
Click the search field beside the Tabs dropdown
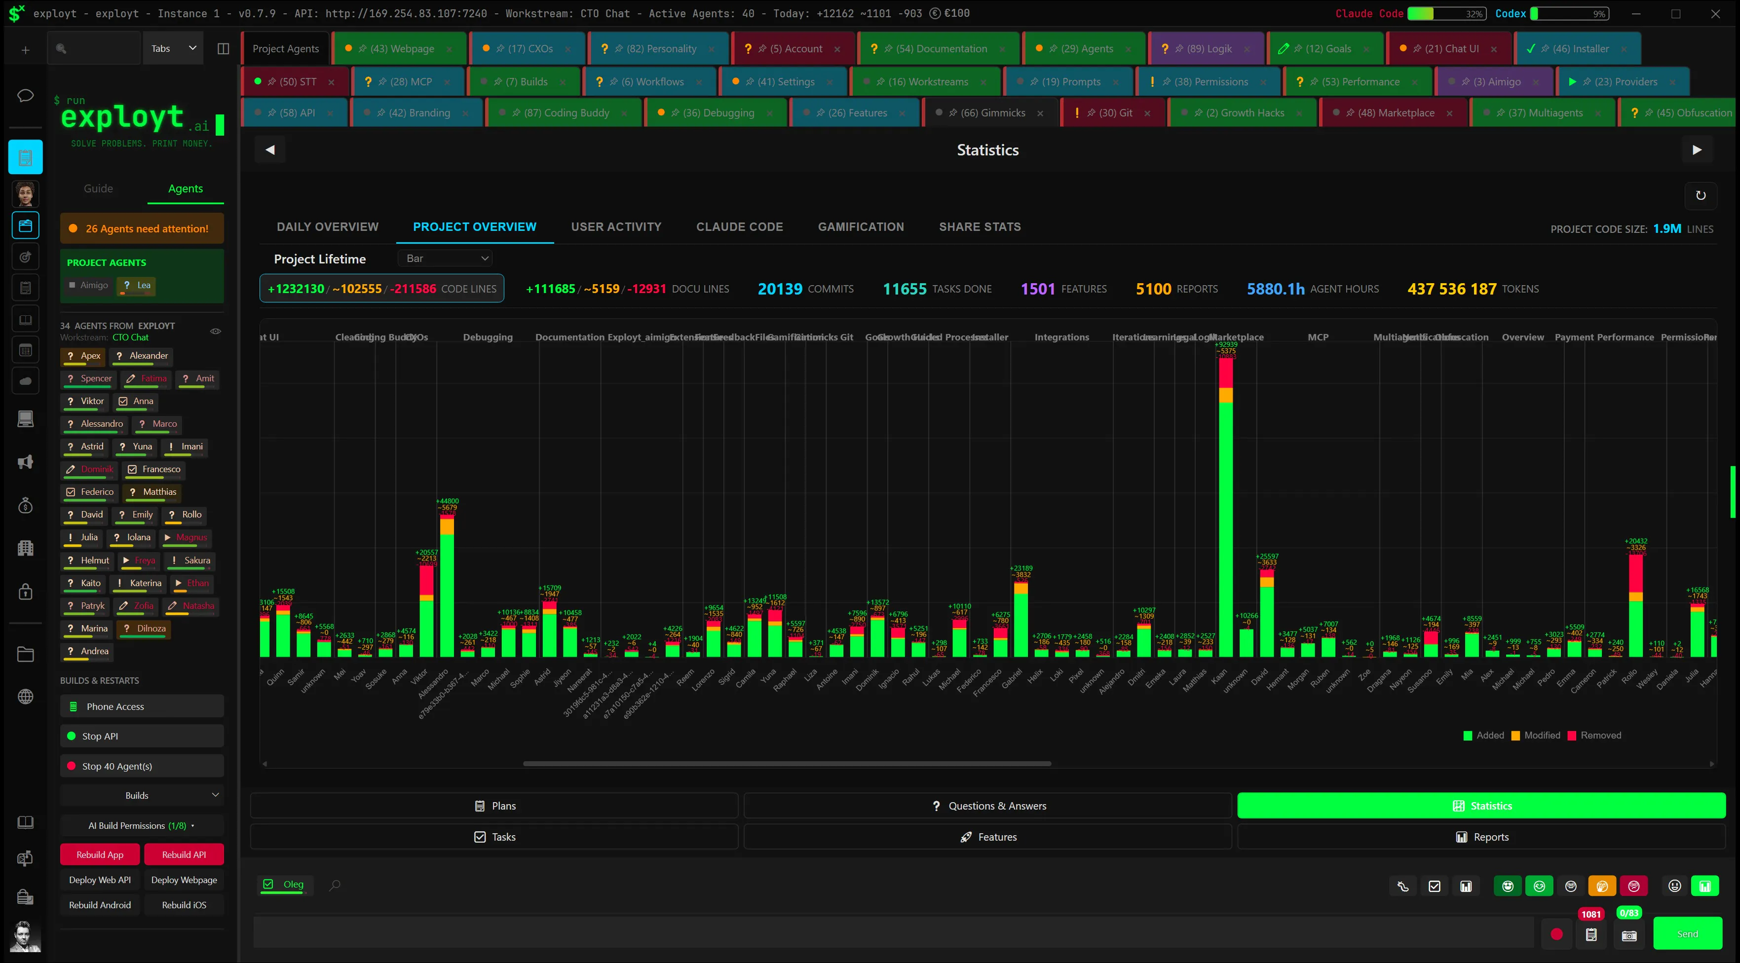(x=95, y=49)
